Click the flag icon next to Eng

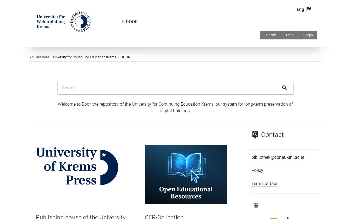[x=309, y=9]
